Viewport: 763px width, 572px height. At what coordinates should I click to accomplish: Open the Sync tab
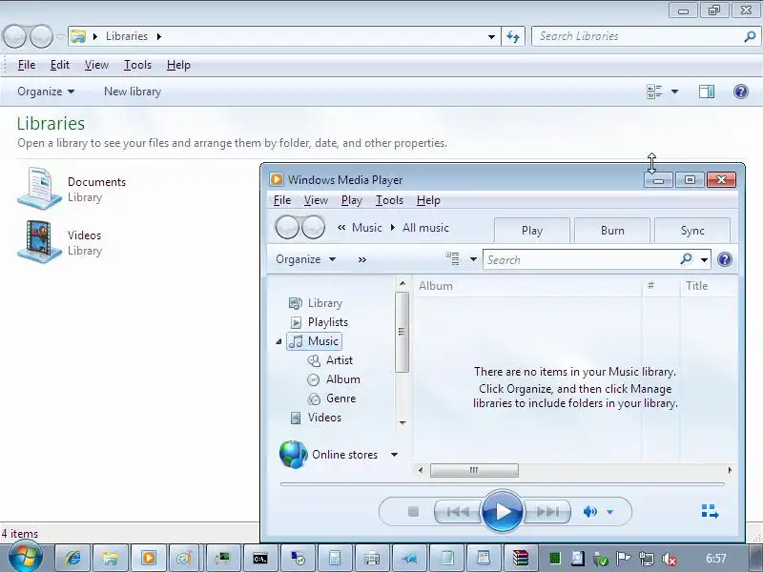(x=692, y=230)
